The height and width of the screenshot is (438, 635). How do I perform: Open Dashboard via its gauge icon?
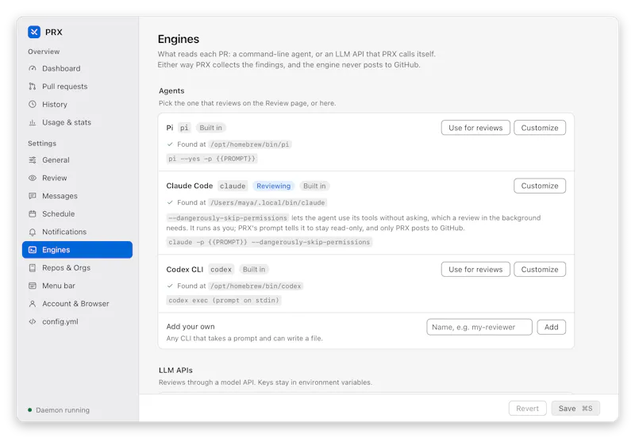point(33,68)
